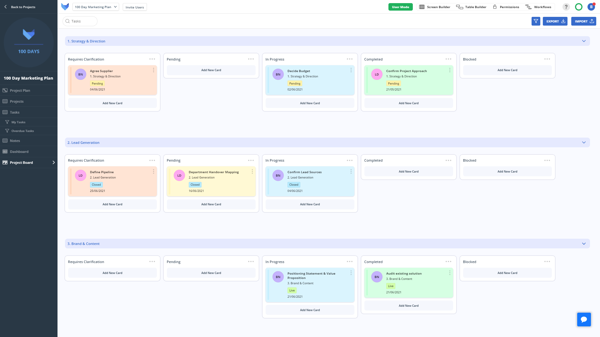Click the filter funnel icon button
The image size is (600, 337).
tap(536, 21)
